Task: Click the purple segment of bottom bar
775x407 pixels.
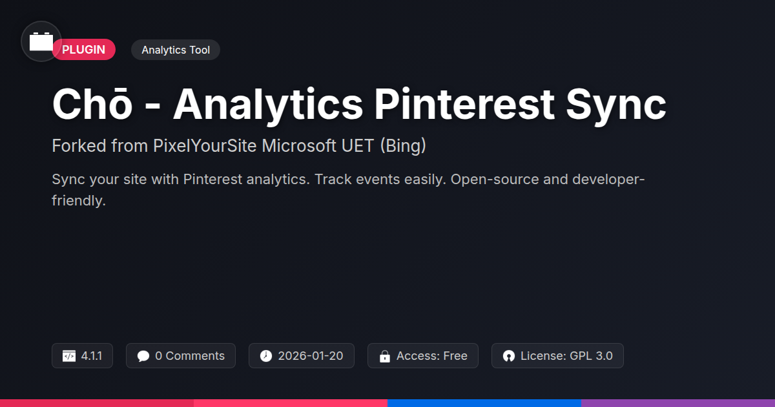Action: [x=678, y=402]
